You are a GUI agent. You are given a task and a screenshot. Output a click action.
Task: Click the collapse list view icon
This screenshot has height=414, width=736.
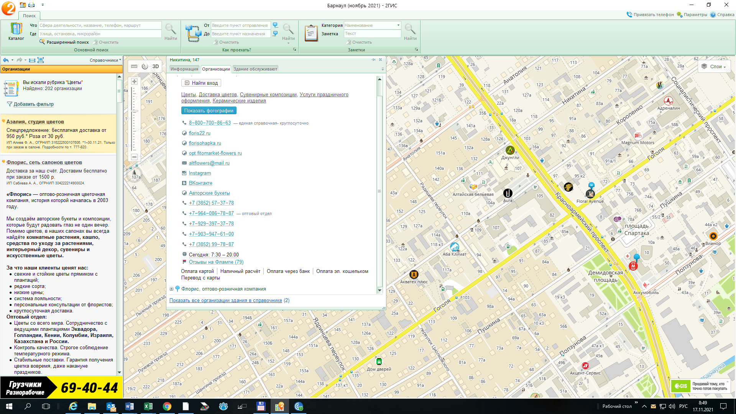(x=32, y=60)
